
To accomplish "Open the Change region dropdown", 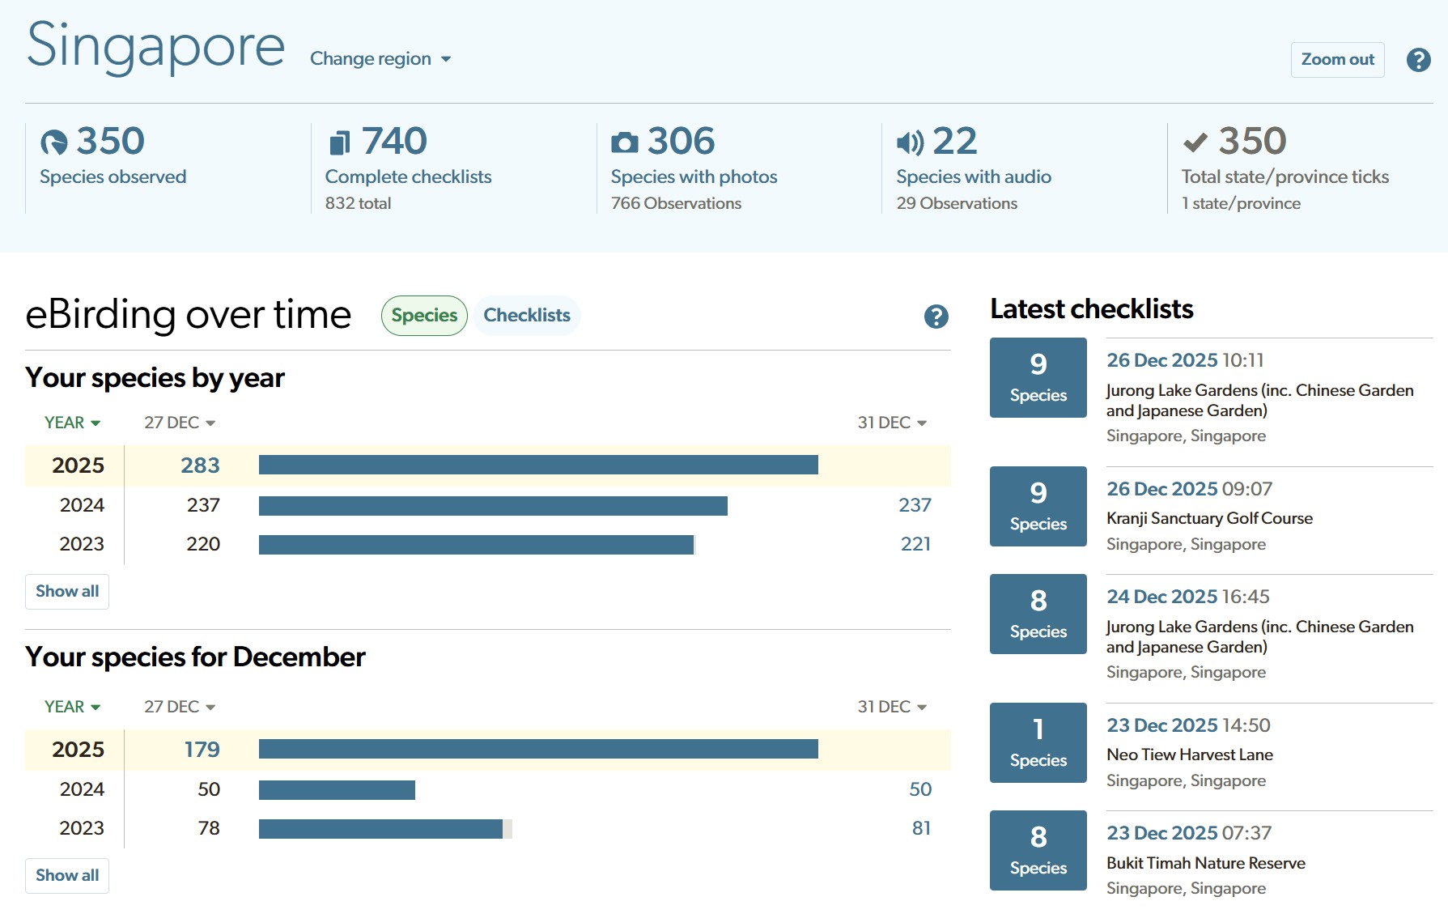I will pos(380,59).
